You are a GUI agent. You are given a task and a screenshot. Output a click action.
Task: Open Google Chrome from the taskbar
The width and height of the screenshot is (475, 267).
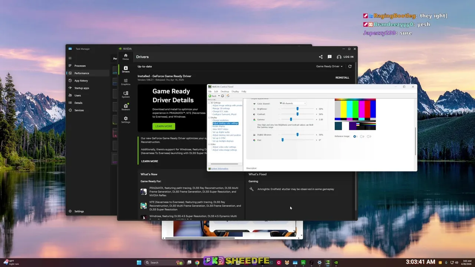[197, 263]
